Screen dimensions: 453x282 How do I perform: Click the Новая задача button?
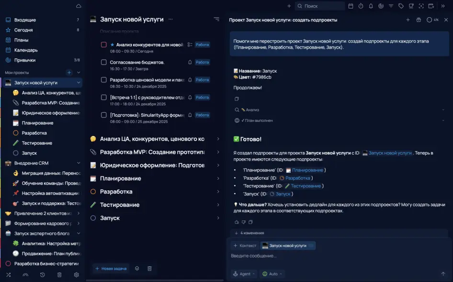coord(111,269)
